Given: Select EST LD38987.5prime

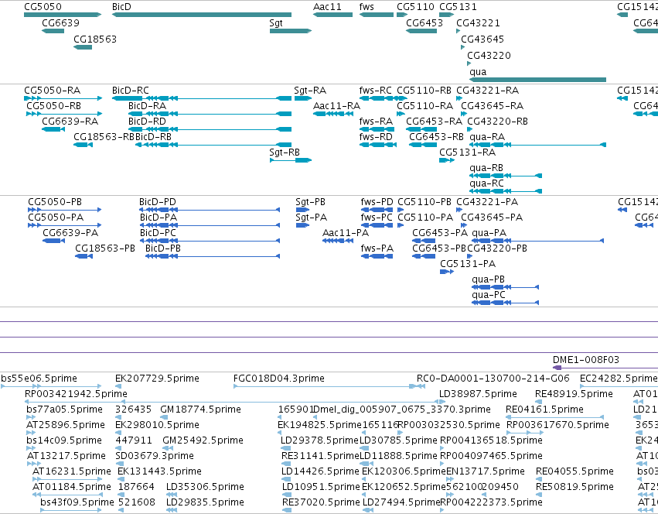Looking at the screenshot, I should (x=442, y=402).
